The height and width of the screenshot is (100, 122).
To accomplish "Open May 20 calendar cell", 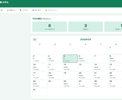I will click(86, 75).
